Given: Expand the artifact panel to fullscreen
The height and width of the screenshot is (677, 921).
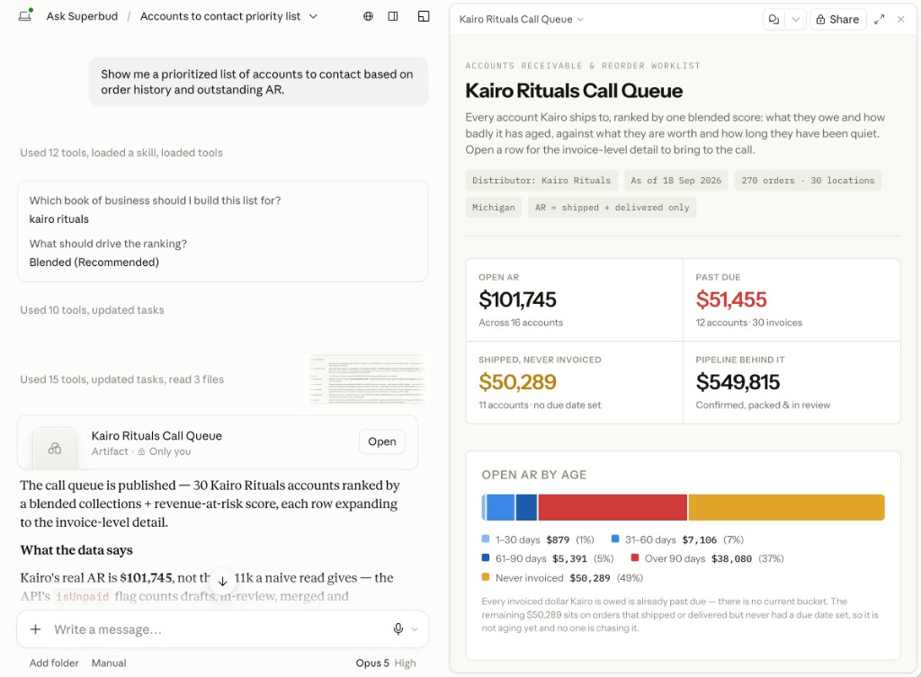Looking at the screenshot, I should pyautogui.click(x=880, y=20).
